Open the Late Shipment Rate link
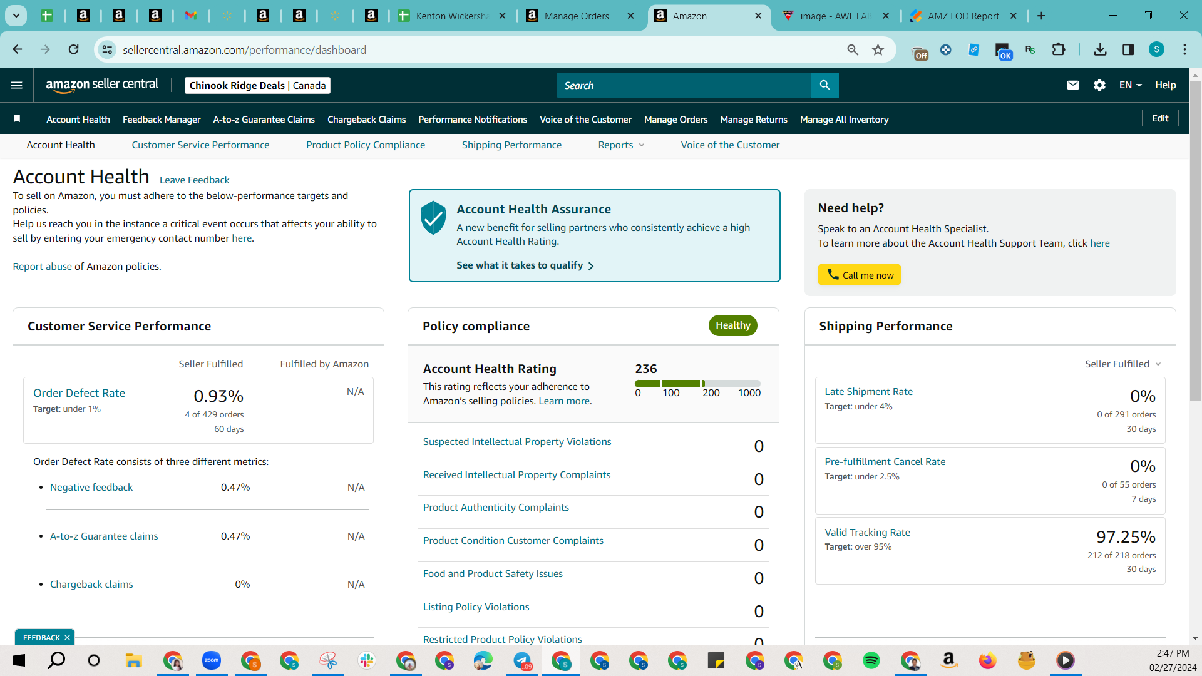The width and height of the screenshot is (1202, 676). pyautogui.click(x=868, y=392)
